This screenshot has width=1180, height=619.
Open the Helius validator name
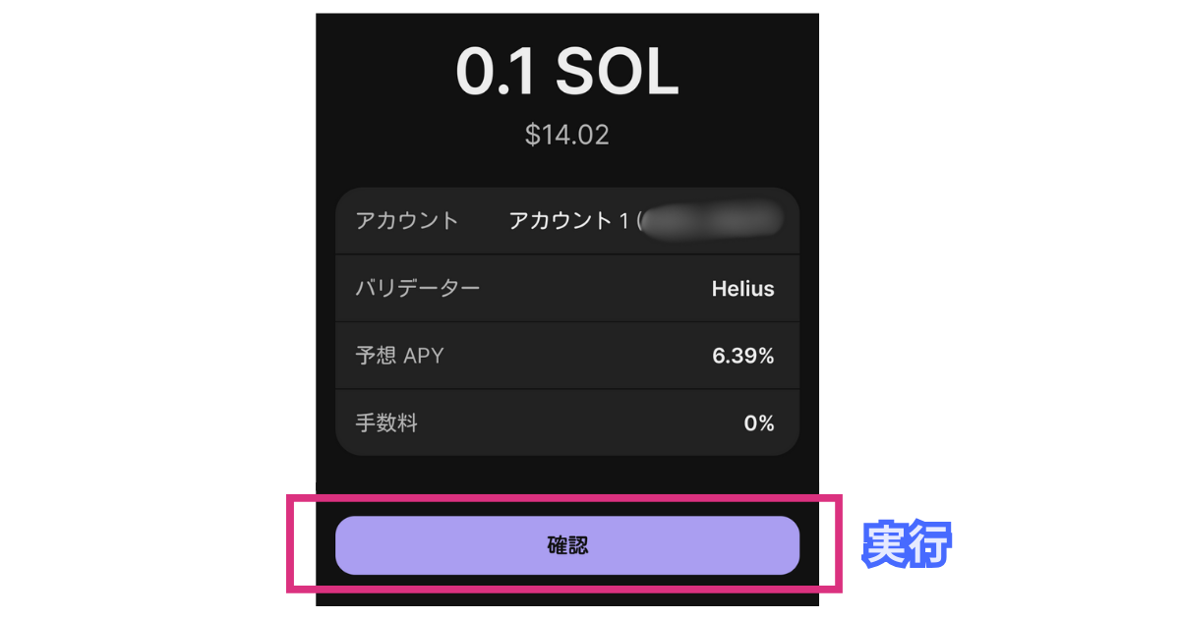tap(742, 289)
